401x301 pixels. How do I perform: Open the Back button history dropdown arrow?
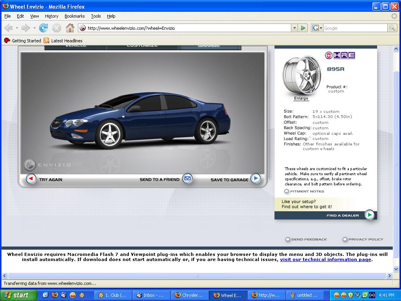tap(17, 28)
